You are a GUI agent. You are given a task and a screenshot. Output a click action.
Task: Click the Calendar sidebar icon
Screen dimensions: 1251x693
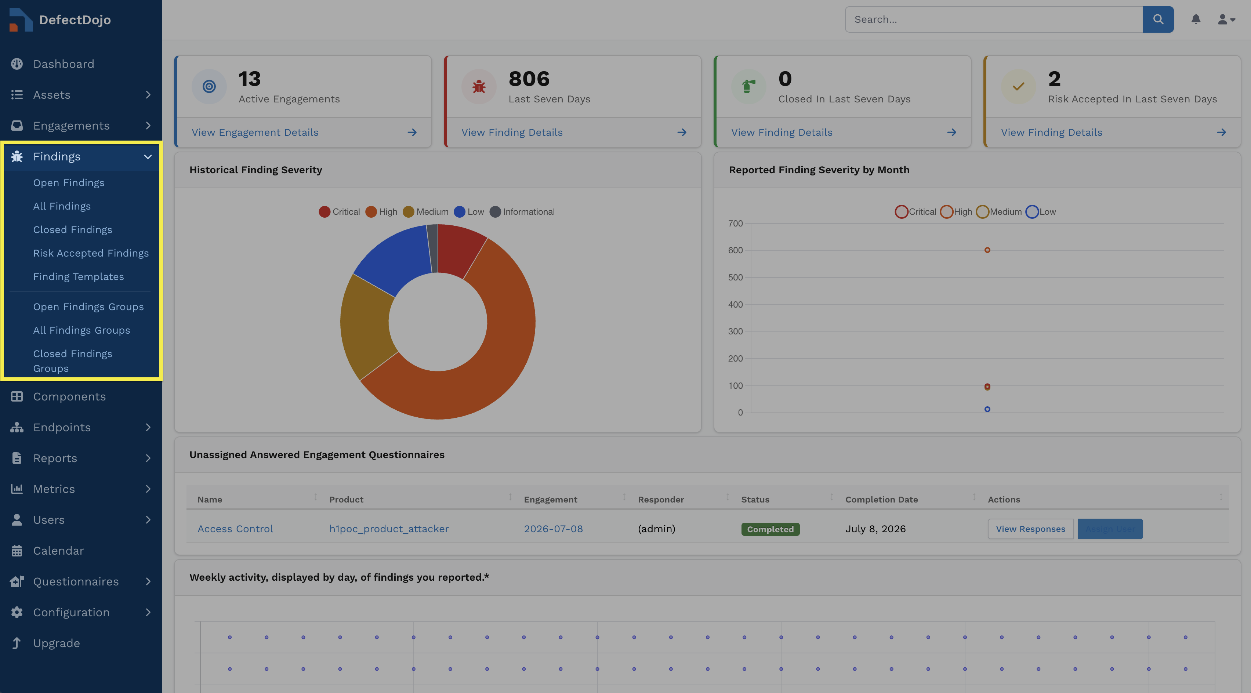(x=17, y=550)
